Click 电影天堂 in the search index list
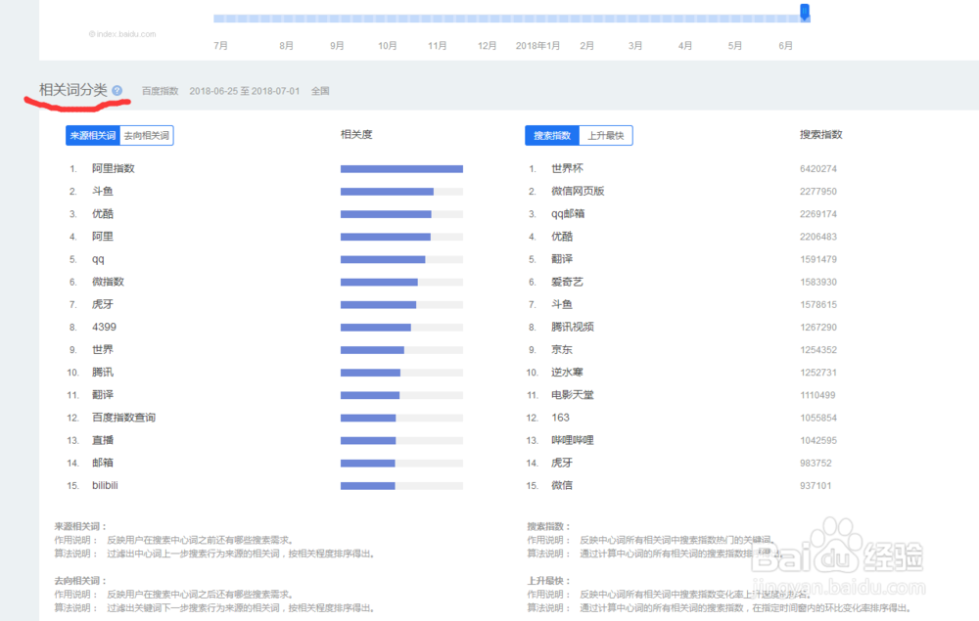 [573, 395]
